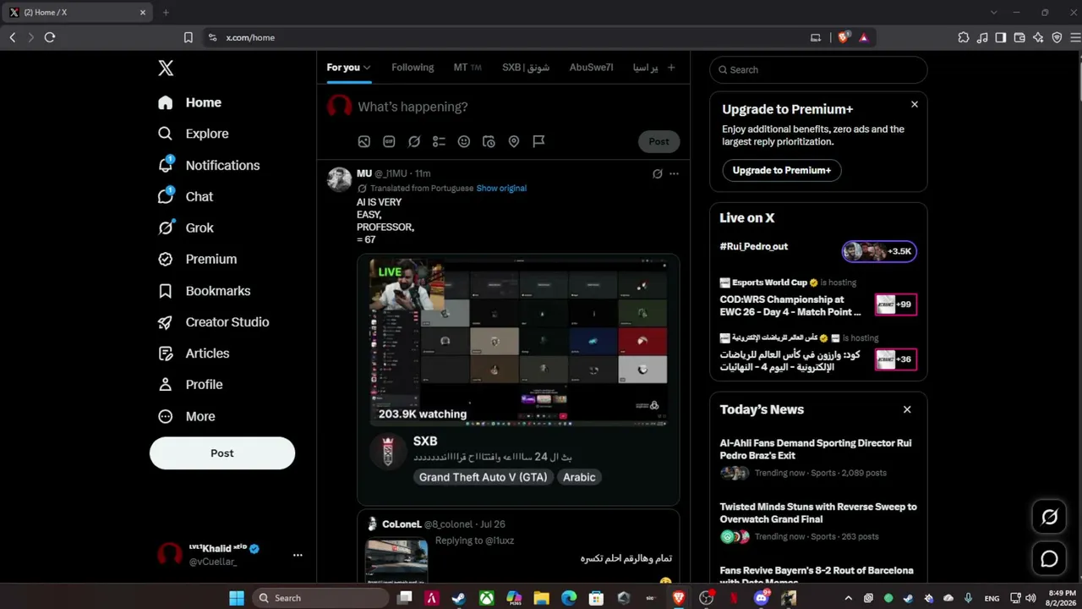Open Creator Studio in the sidebar
The image size is (1082, 609).
tap(213, 322)
